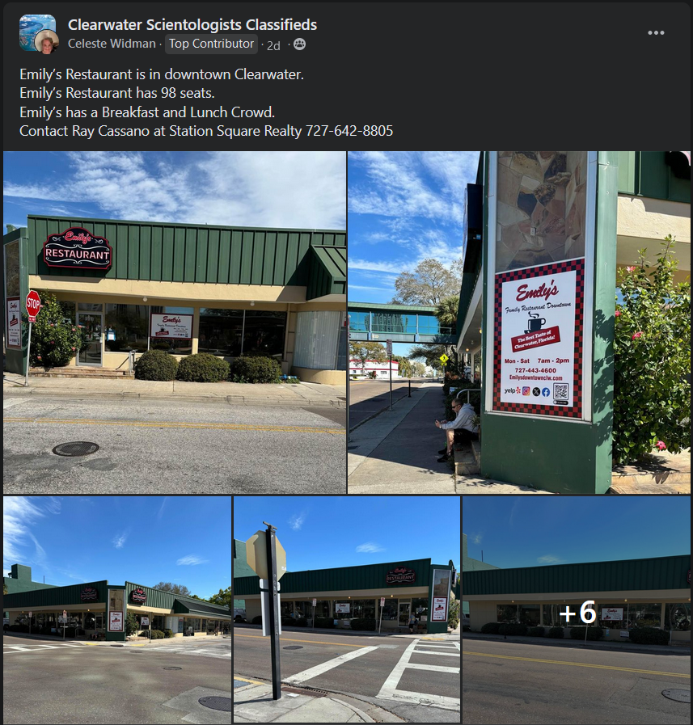Click Celeste Widman's small round profile picture
693x725 pixels.
pyautogui.click(x=47, y=43)
